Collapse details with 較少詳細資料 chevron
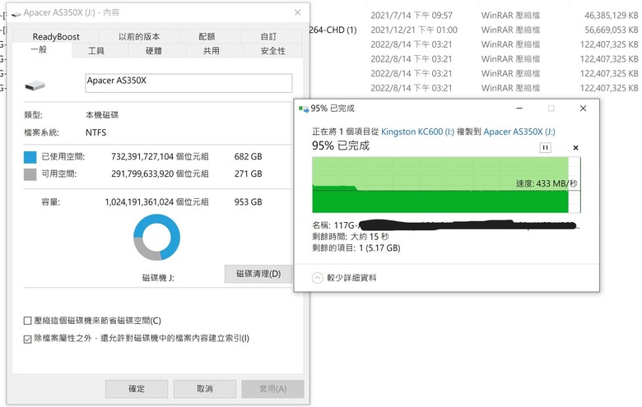 click(318, 278)
